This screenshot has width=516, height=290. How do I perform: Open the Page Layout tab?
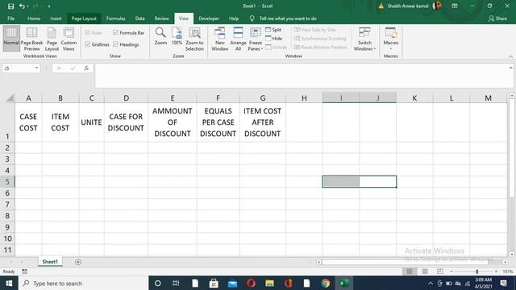coord(84,19)
